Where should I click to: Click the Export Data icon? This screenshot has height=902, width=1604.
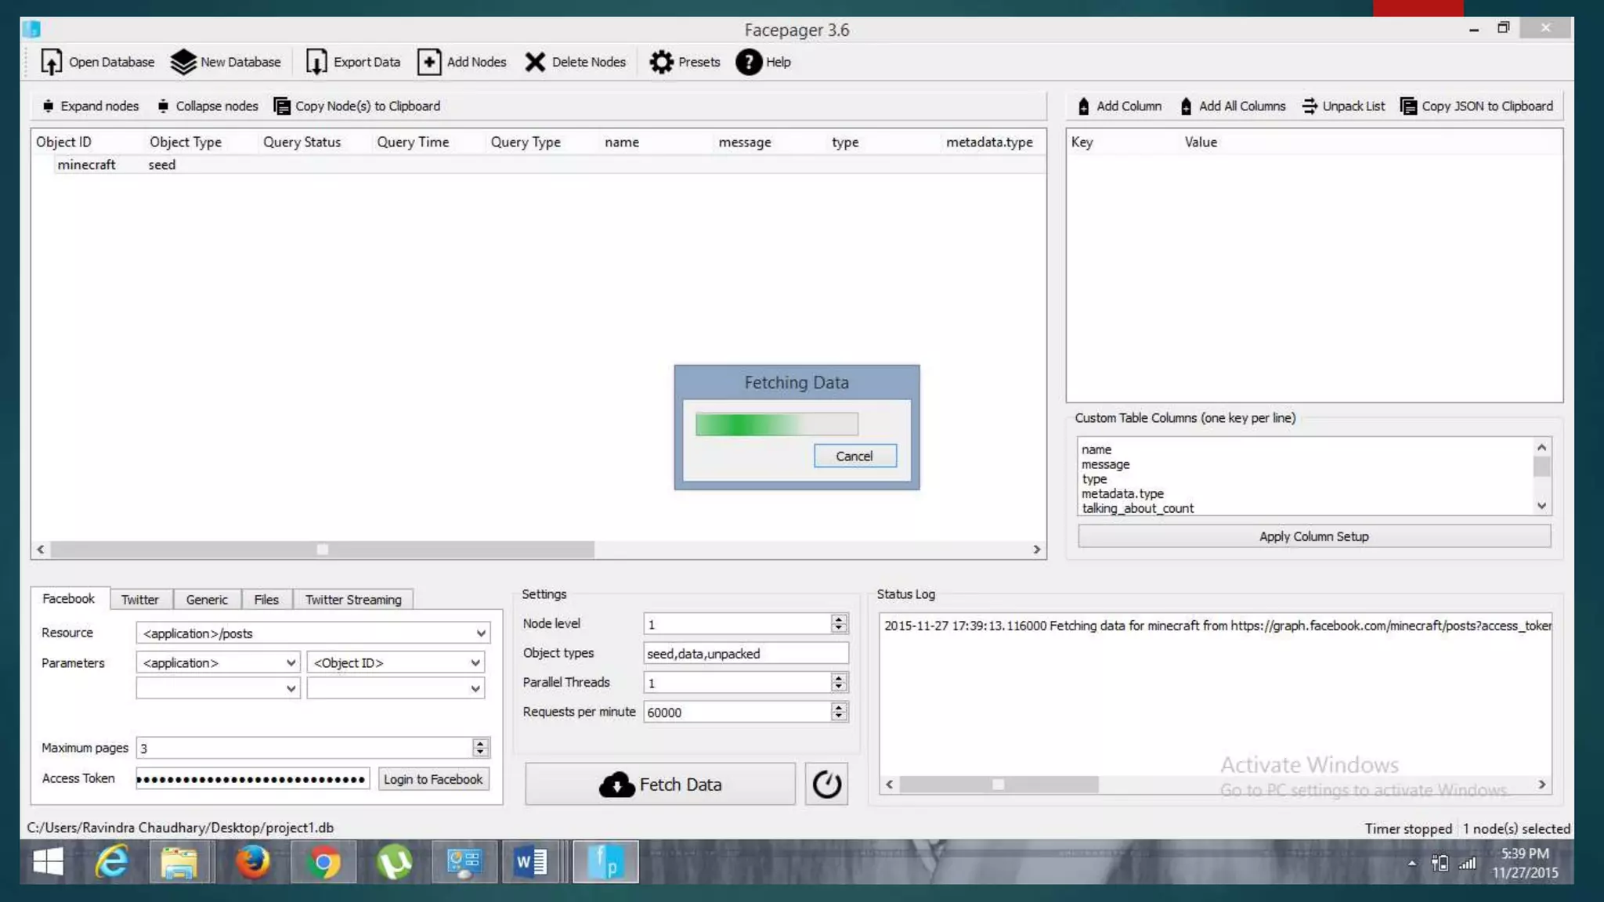316,62
